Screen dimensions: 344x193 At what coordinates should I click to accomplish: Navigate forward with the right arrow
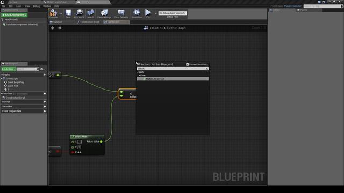pyautogui.click(x=60, y=28)
